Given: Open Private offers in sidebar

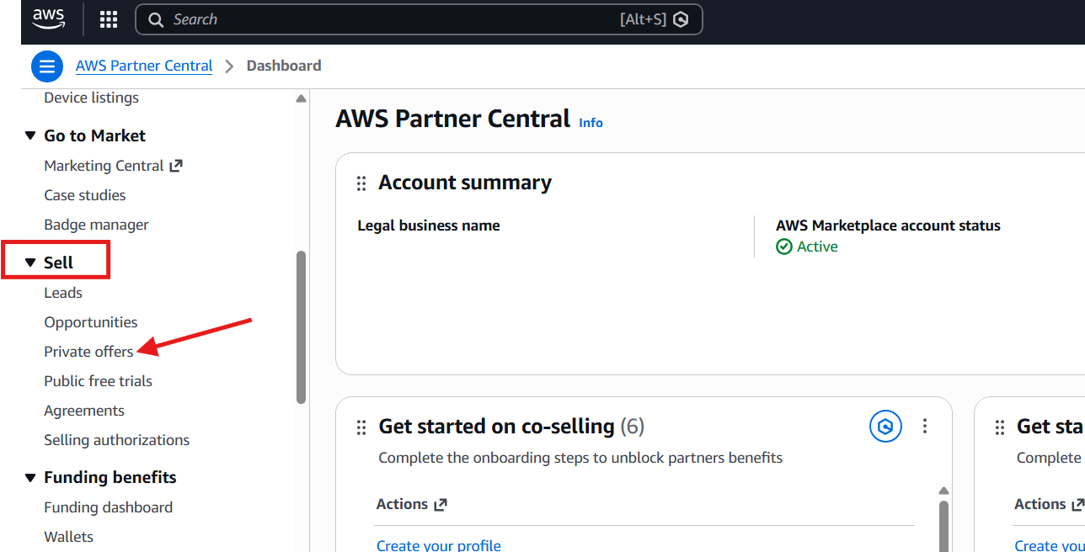Looking at the screenshot, I should coord(88,352).
